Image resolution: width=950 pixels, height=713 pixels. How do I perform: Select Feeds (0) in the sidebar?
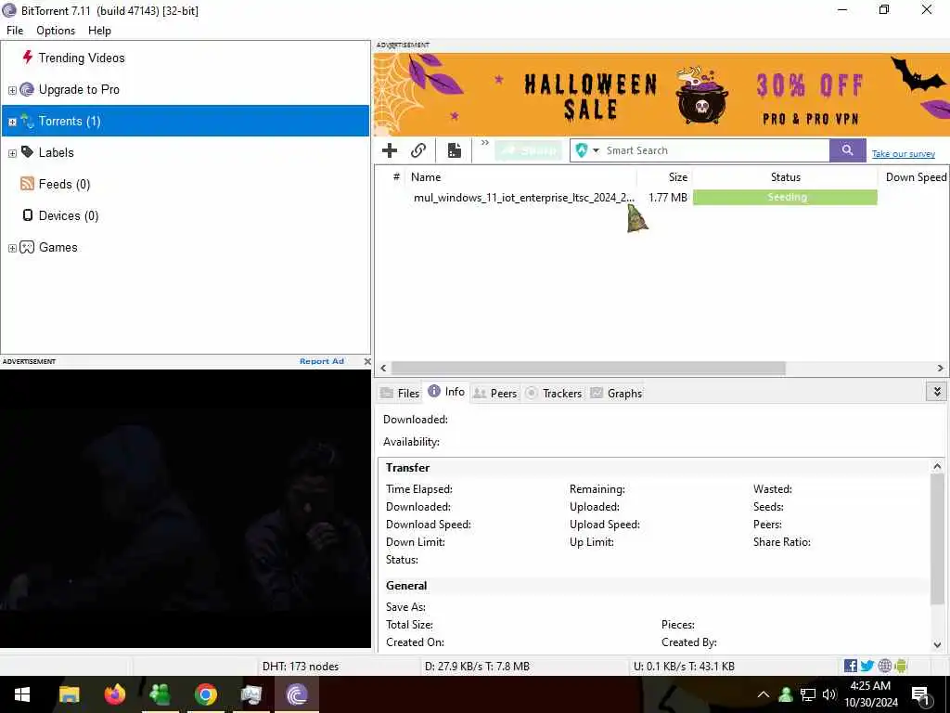pyautogui.click(x=64, y=184)
